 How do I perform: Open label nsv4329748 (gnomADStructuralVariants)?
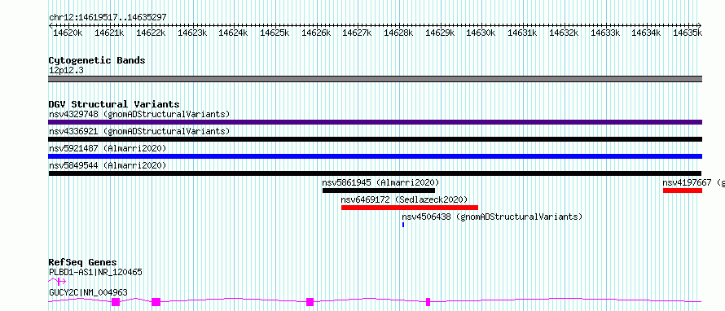tap(139, 114)
